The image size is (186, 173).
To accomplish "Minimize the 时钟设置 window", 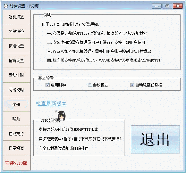I will (156, 6).
